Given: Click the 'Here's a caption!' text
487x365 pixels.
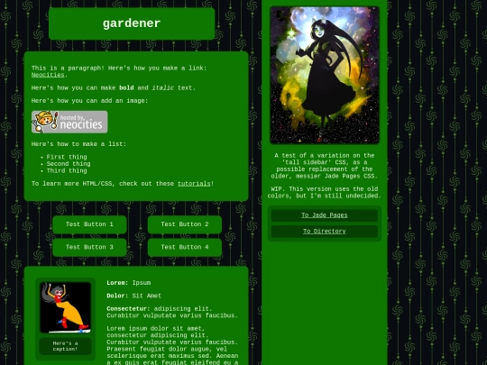Looking at the screenshot, I should tap(65, 346).
